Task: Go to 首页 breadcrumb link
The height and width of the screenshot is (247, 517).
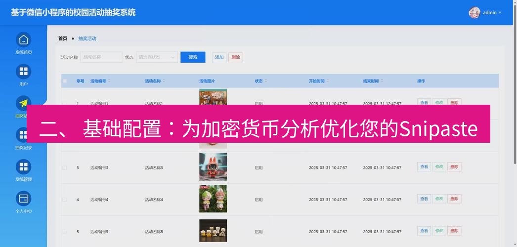Action: 63,39
